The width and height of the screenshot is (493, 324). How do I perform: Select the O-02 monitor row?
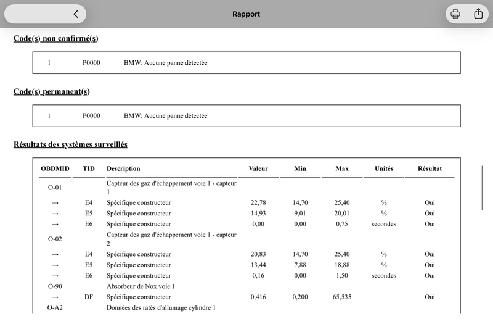(x=246, y=239)
